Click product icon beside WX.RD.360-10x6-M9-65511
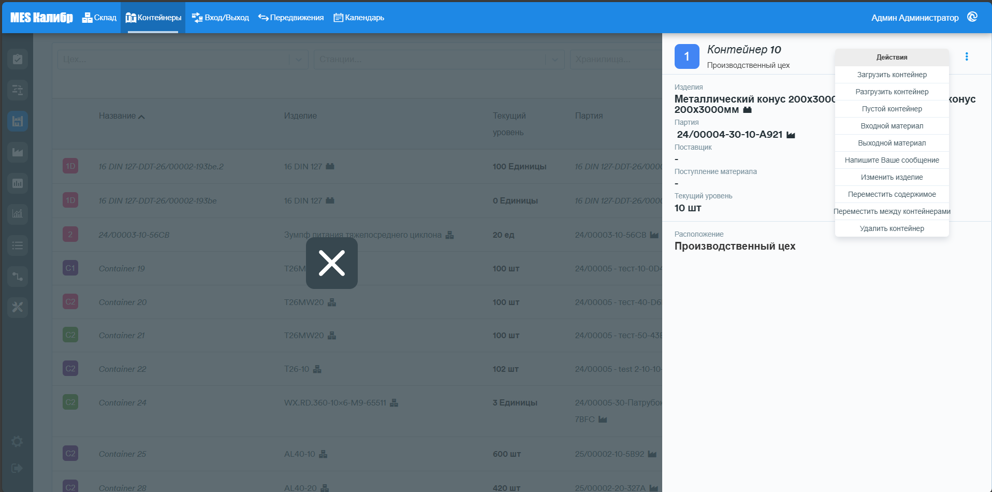The width and height of the screenshot is (992, 492). [394, 403]
